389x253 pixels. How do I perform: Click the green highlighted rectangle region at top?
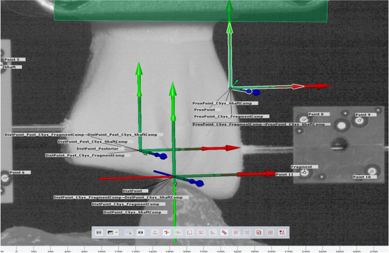click(x=191, y=11)
